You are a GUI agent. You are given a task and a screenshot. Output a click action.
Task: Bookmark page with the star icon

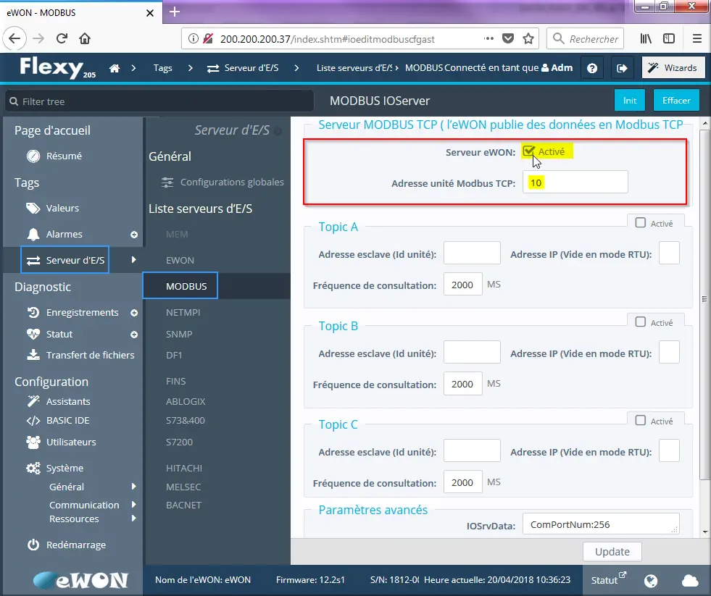528,38
